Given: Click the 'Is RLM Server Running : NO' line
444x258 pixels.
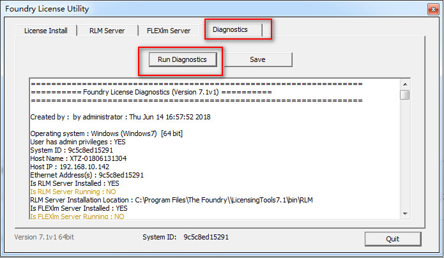Looking at the screenshot, I should (73, 192).
